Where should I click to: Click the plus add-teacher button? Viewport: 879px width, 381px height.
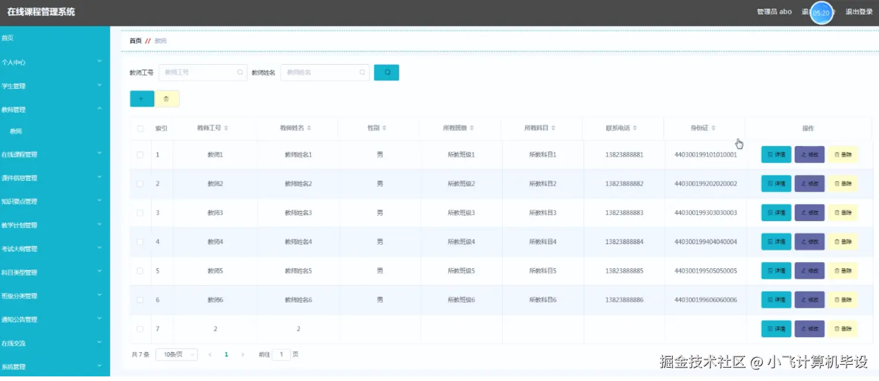142,99
